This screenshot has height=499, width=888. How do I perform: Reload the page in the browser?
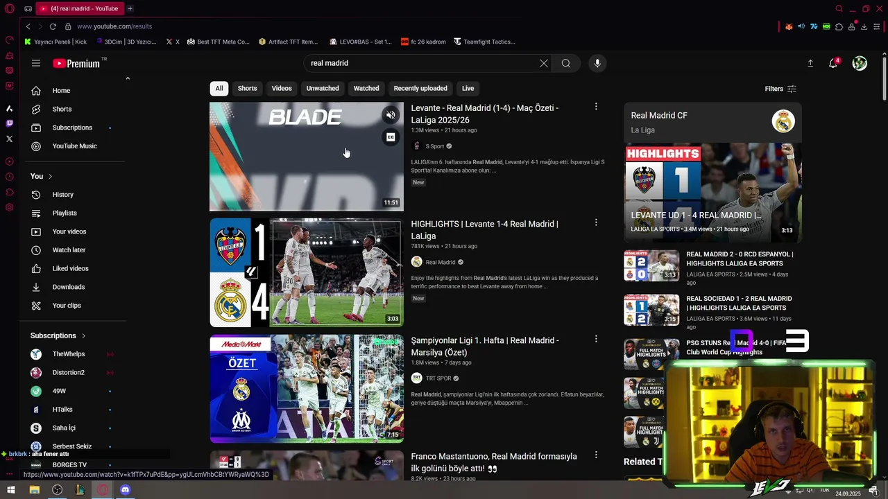(53, 26)
